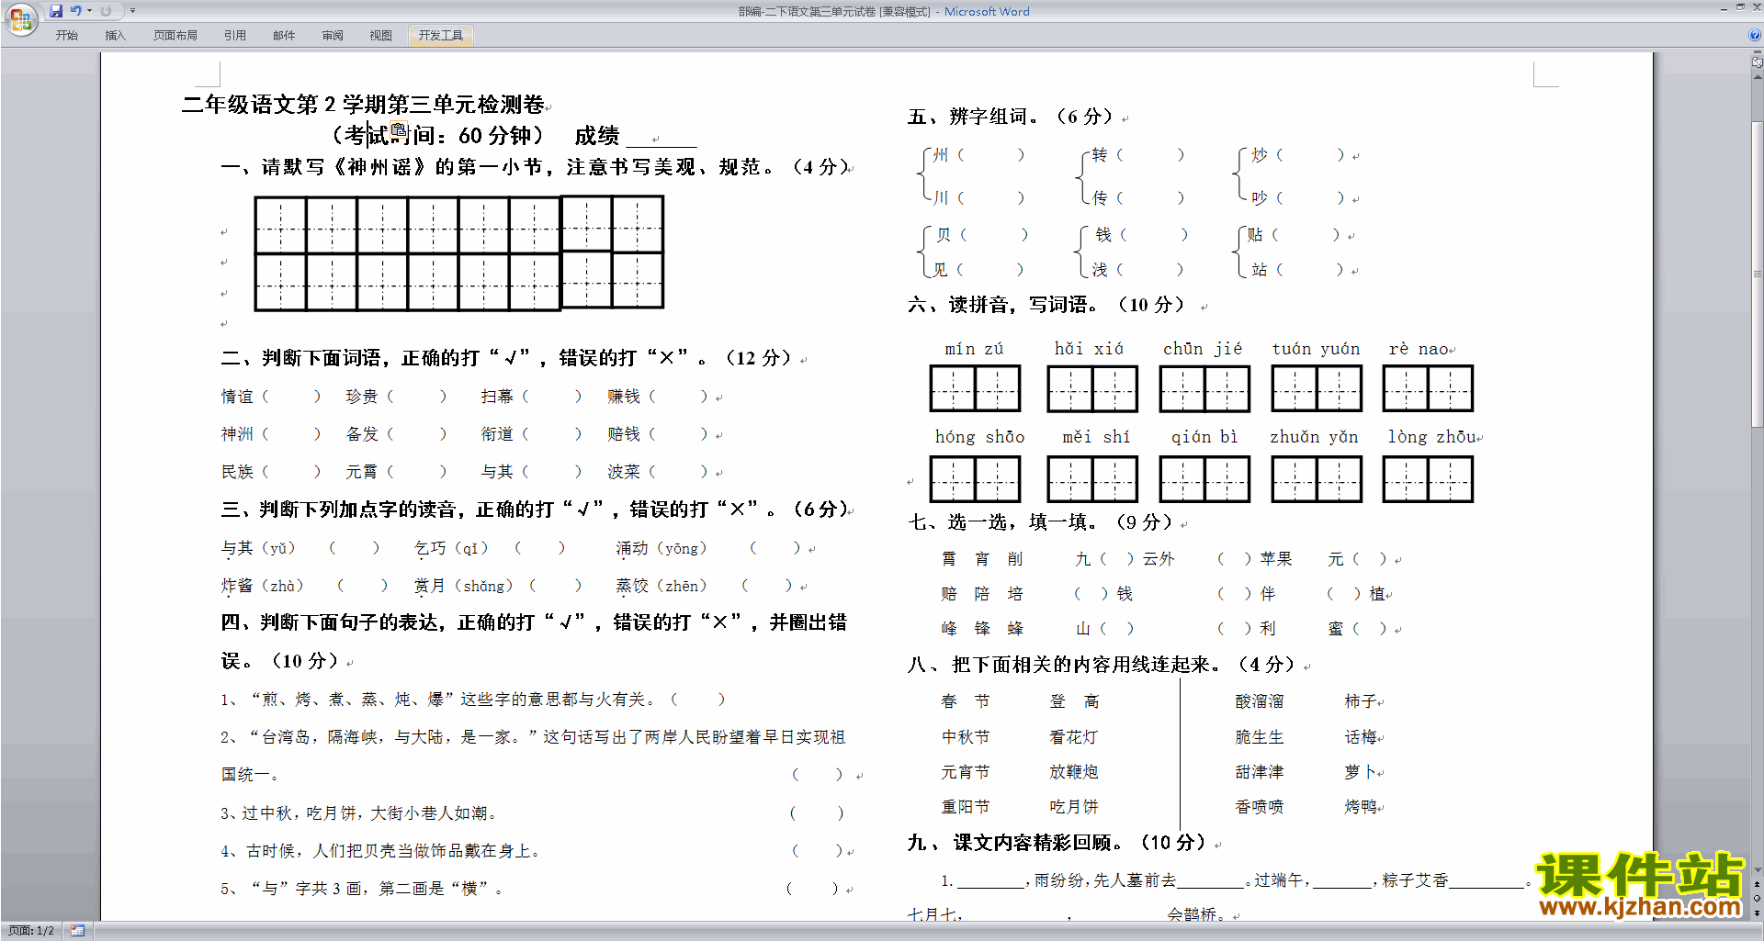Click the word 衔道 in section two
Image resolution: width=1764 pixels, height=941 pixels.
click(497, 434)
